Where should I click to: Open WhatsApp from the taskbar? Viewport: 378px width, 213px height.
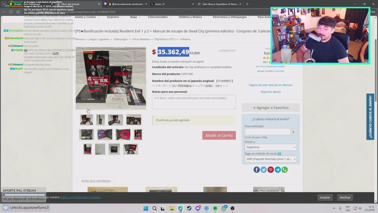(224, 208)
